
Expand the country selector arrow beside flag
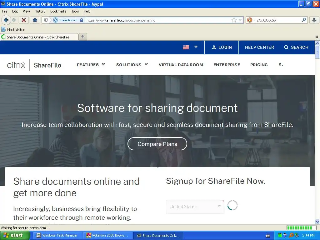click(196, 47)
